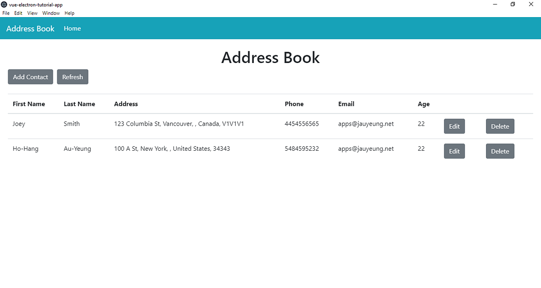
Task: Open the Help menu
Action: (69, 13)
